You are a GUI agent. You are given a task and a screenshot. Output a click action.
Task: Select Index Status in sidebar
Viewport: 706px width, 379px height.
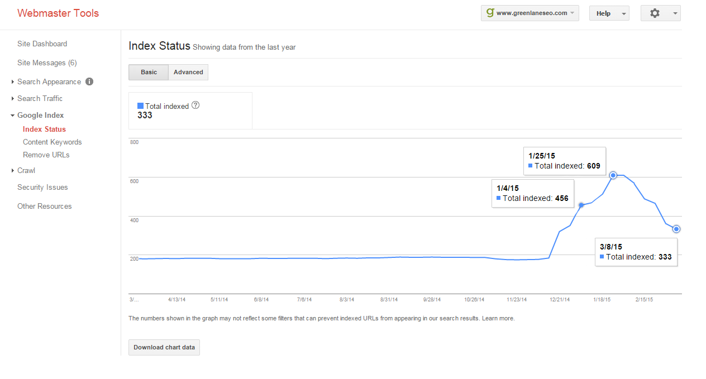(44, 129)
